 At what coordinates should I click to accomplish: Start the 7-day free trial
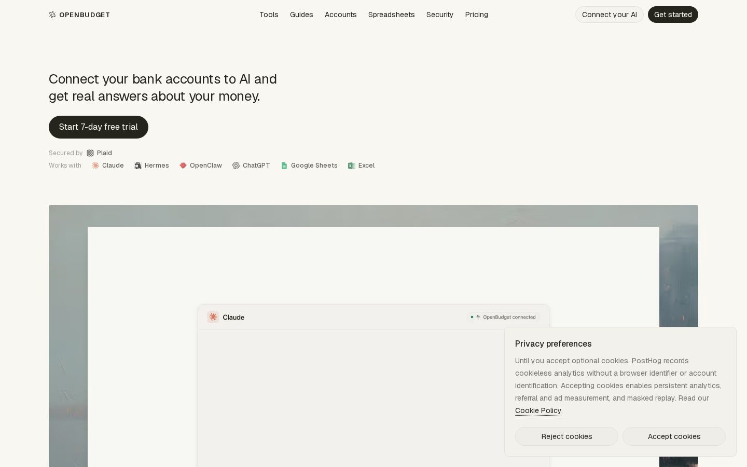(99, 127)
